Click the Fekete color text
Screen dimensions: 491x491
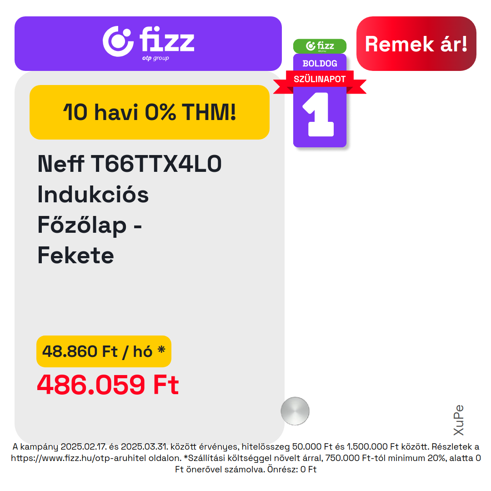(x=75, y=256)
